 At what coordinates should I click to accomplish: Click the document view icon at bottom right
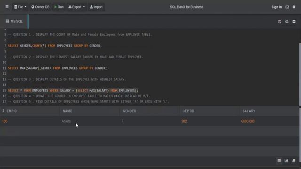tap(293, 161)
